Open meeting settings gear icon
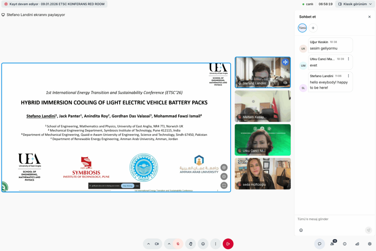 tap(369, 244)
